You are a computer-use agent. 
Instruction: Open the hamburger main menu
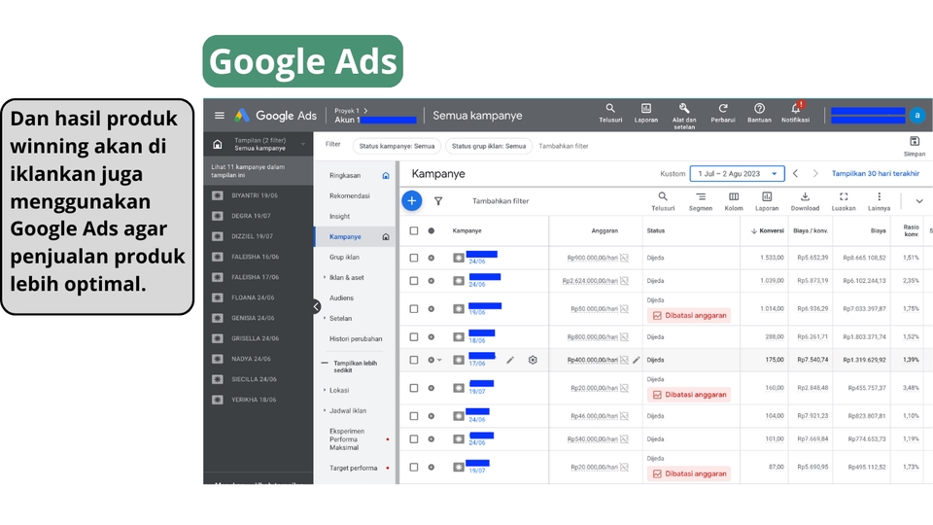220,116
